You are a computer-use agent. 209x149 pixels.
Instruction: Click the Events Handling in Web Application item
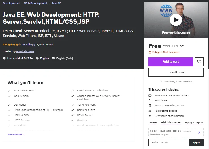coord(98,126)
